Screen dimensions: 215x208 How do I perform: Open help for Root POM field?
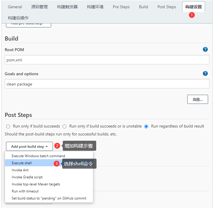coord(205,49)
